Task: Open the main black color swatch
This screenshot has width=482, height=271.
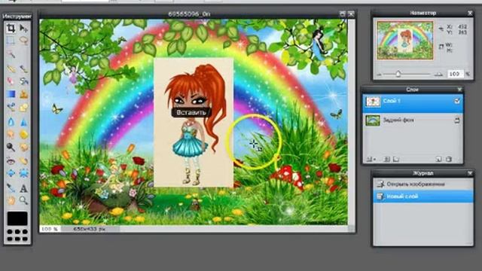Action: (x=17, y=218)
